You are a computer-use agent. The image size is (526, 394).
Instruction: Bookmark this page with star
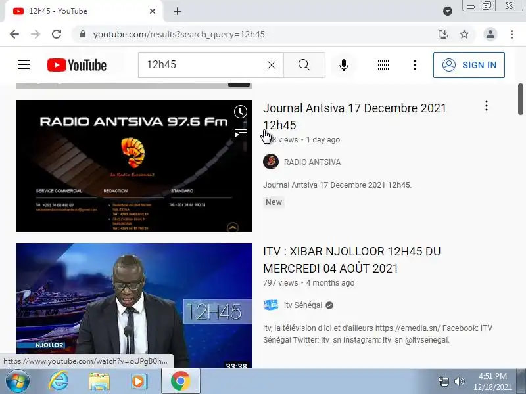[x=464, y=34]
